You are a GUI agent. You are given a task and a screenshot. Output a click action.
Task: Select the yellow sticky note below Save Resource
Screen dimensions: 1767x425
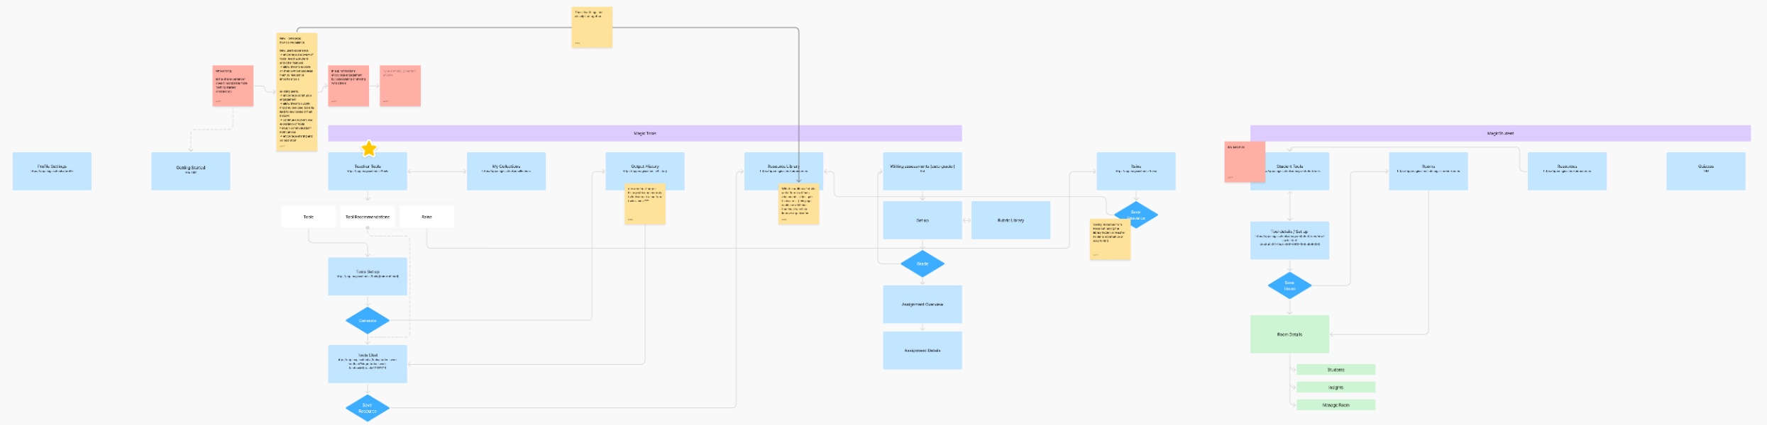[1110, 239]
